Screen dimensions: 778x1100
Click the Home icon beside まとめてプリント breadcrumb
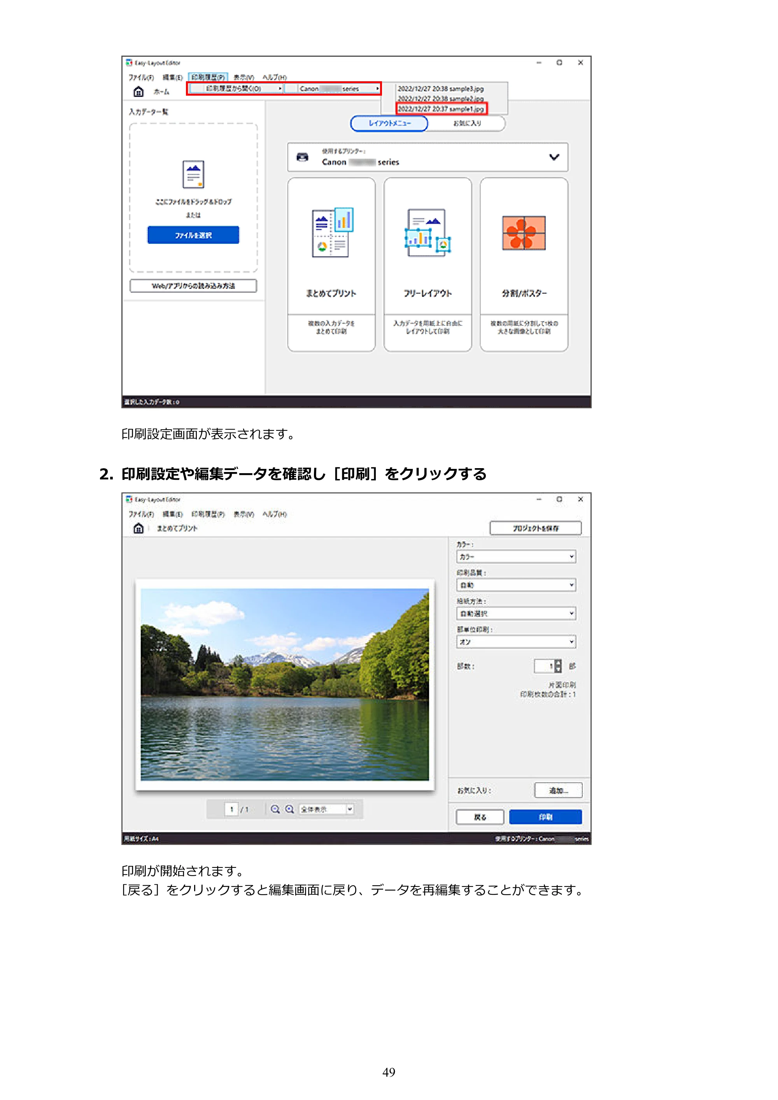(x=138, y=528)
